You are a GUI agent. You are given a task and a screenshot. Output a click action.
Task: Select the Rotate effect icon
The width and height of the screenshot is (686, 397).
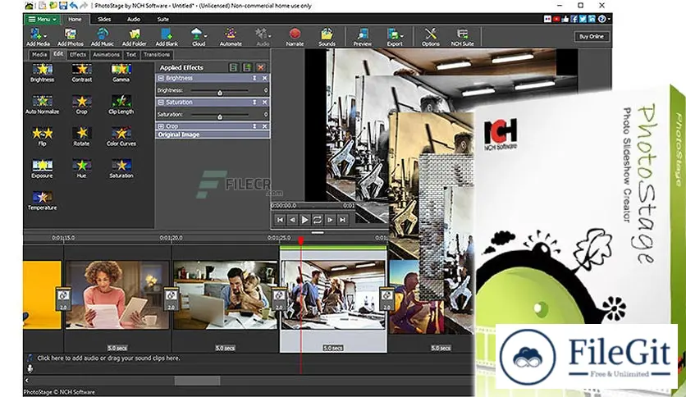(82, 134)
